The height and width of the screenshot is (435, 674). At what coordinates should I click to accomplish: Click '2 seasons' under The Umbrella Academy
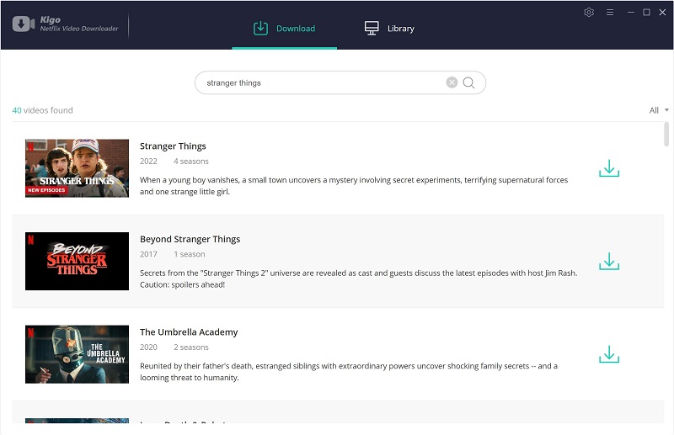tap(191, 347)
